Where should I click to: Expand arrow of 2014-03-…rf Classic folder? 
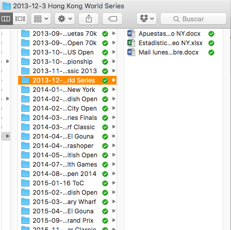pyautogui.click(x=114, y=127)
